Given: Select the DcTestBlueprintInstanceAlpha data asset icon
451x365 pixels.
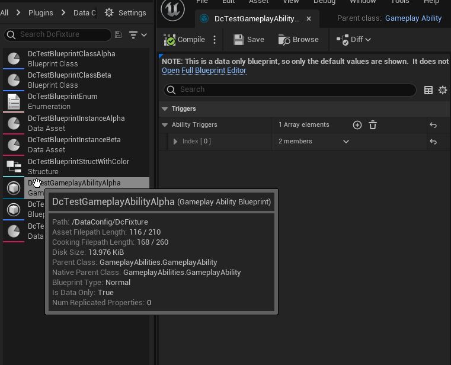Looking at the screenshot, I should [14, 123].
